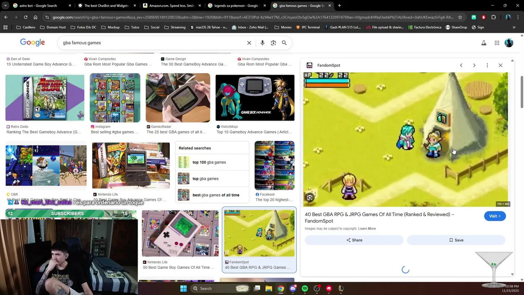Open the Windows Start menu
The image size is (524, 295).
(x=183, y=288)
